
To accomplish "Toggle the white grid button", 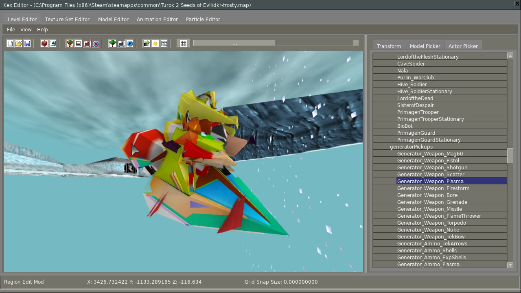I will [x=184, y=44].
